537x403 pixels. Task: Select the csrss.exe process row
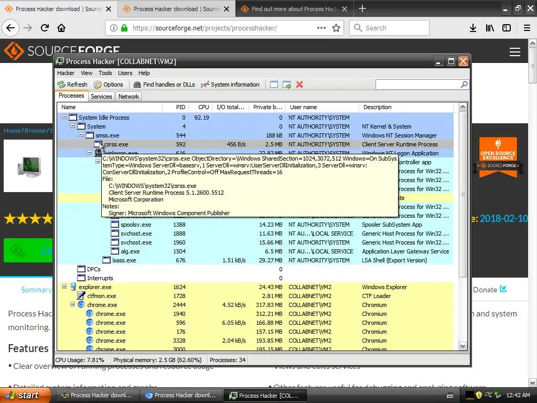255,144
